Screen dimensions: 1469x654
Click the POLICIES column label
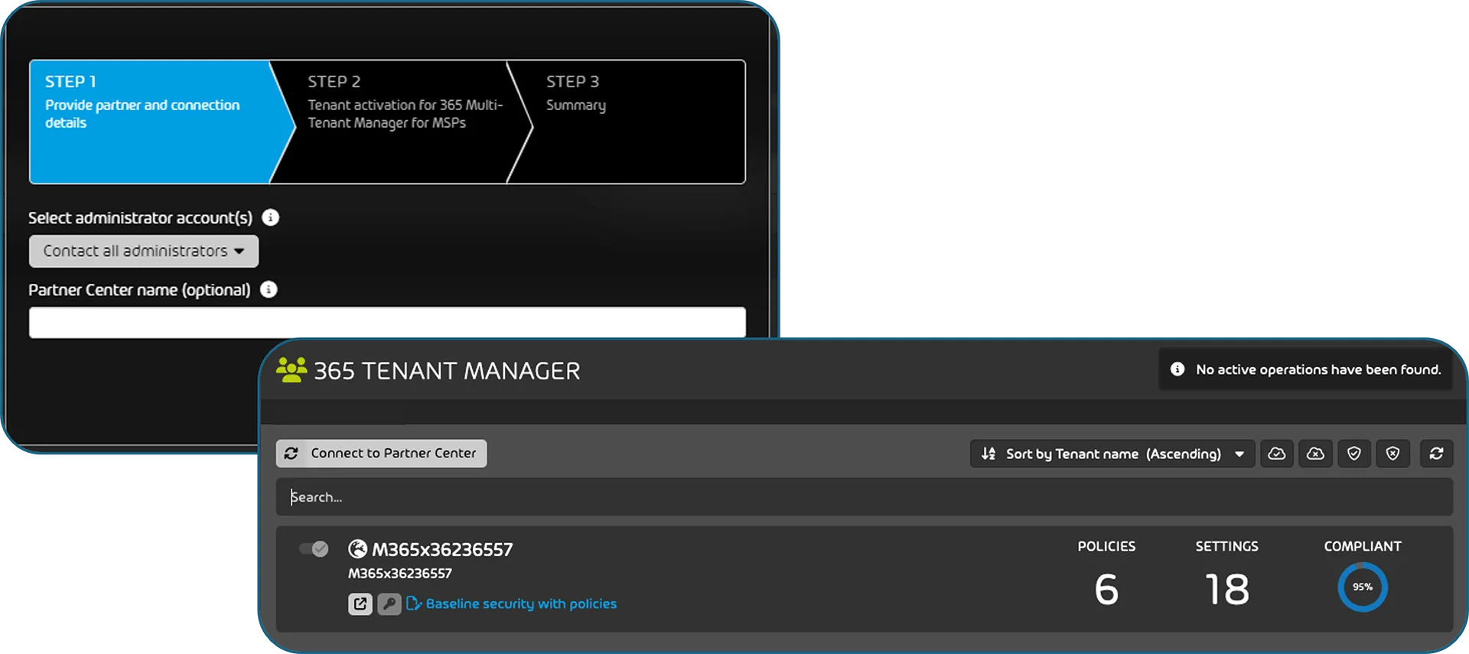tap(1106, 546)
